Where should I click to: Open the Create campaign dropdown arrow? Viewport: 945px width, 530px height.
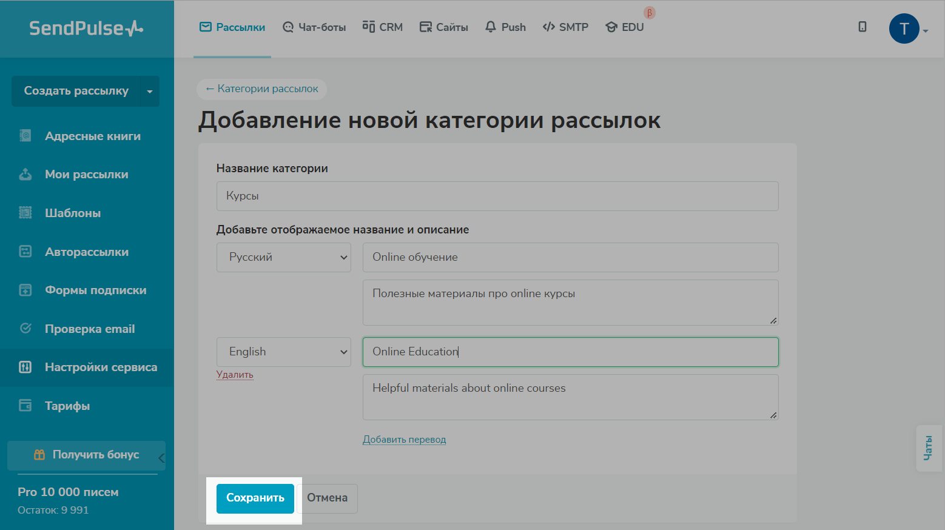(150, 92)
